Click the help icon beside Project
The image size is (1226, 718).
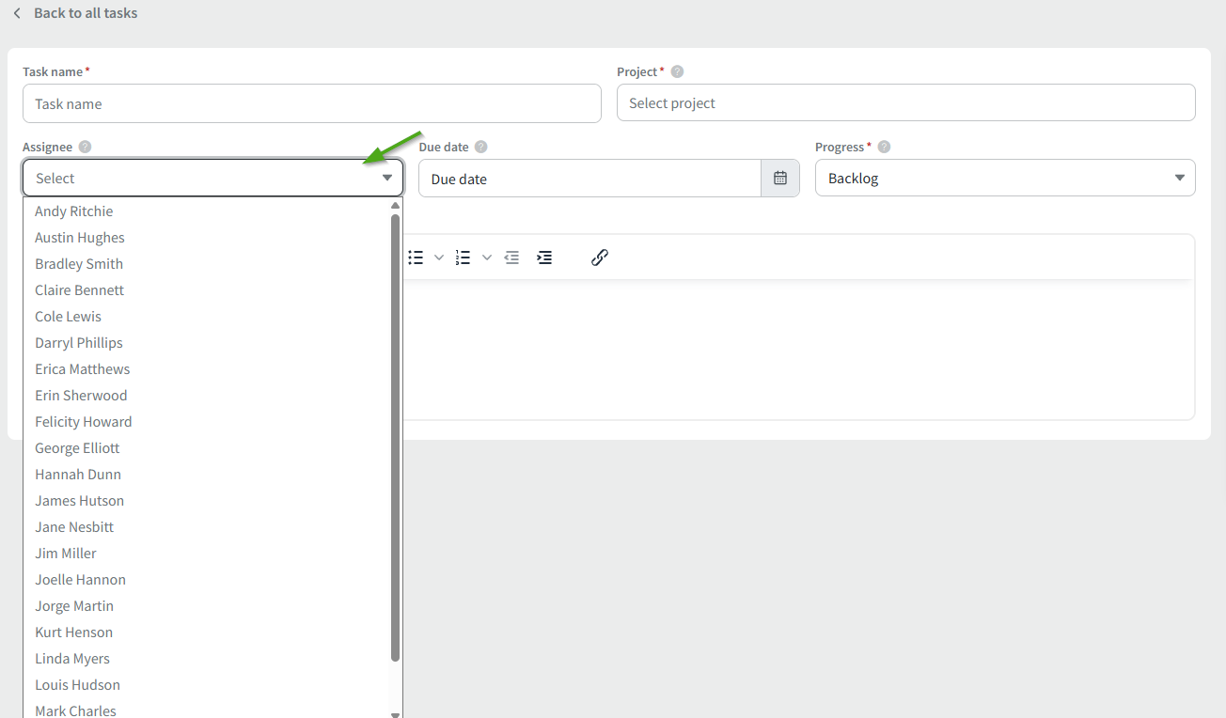[677, 71]
